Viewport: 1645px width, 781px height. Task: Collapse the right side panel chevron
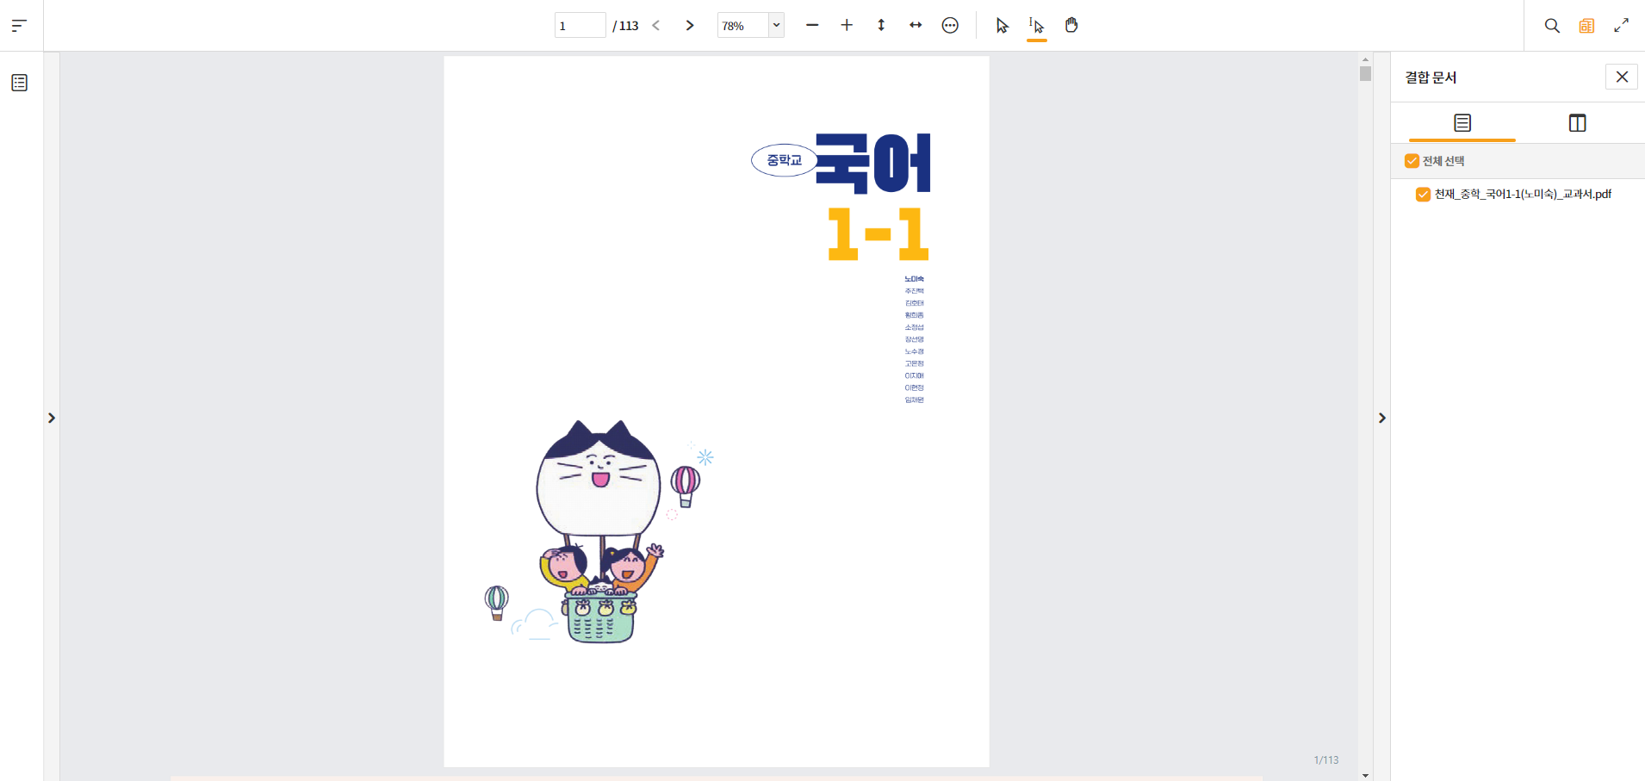1381,418
